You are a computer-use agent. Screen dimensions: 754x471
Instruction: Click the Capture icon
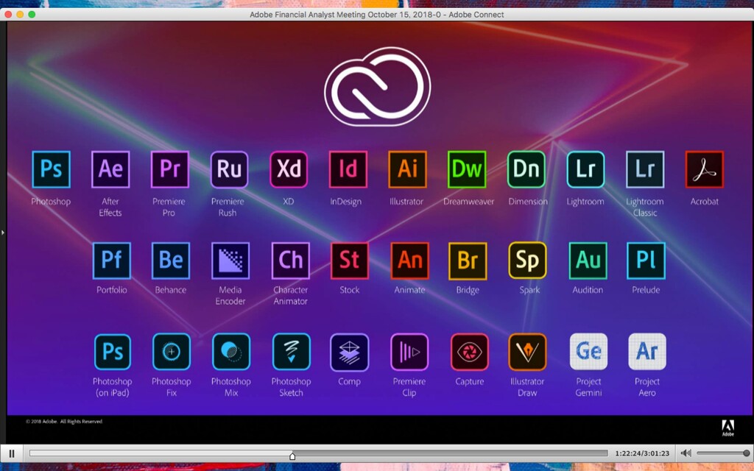[469, 353]
